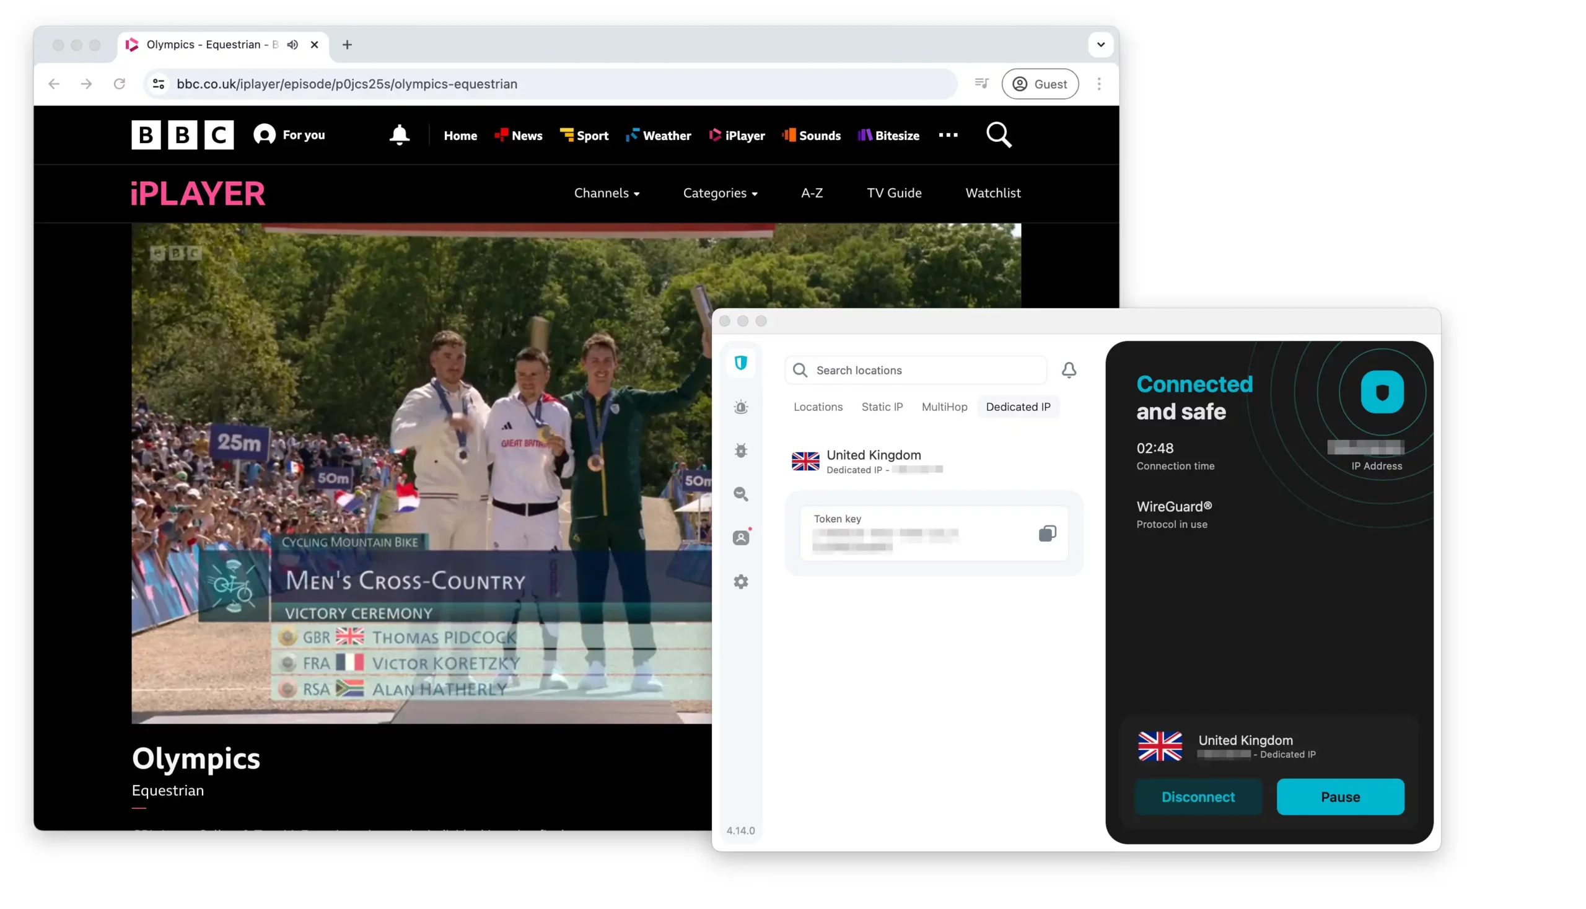Open the VPN shield tab in Surfshark sidebar

pyautogui.click(x=741, y=362)
